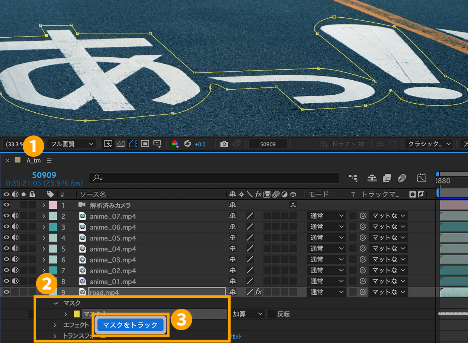468x343 pixels.
Task: Click the adjustment layer column icon
Action: 285,194
